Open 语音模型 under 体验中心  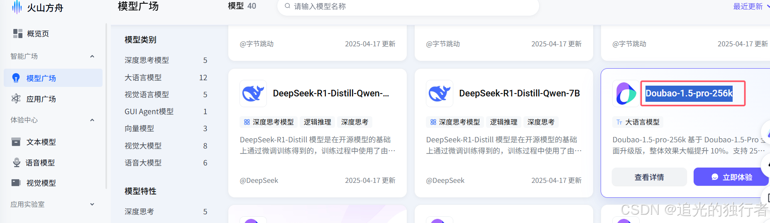coord(53,162)
